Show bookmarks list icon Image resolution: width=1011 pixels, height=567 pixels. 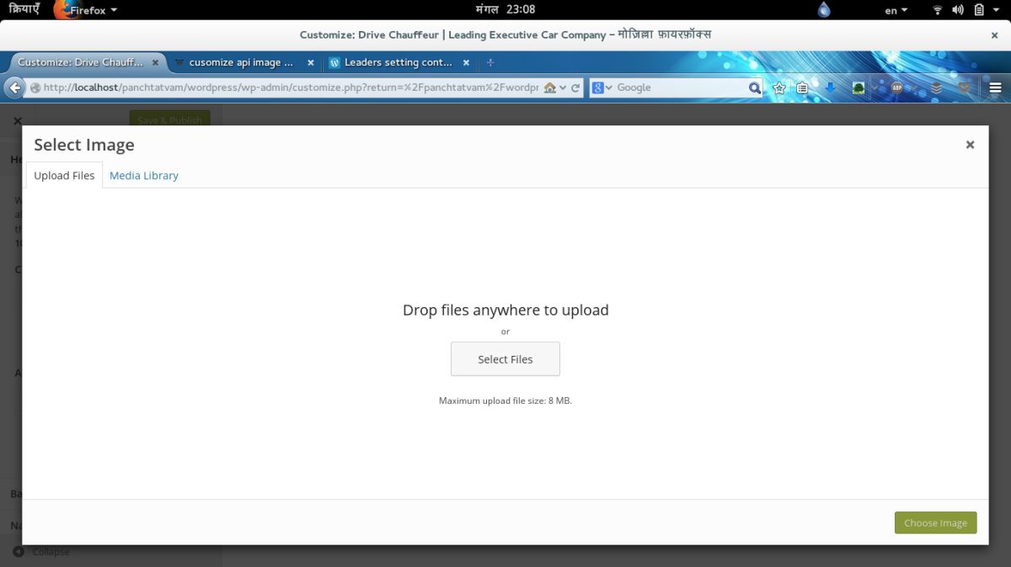(803, 87)
